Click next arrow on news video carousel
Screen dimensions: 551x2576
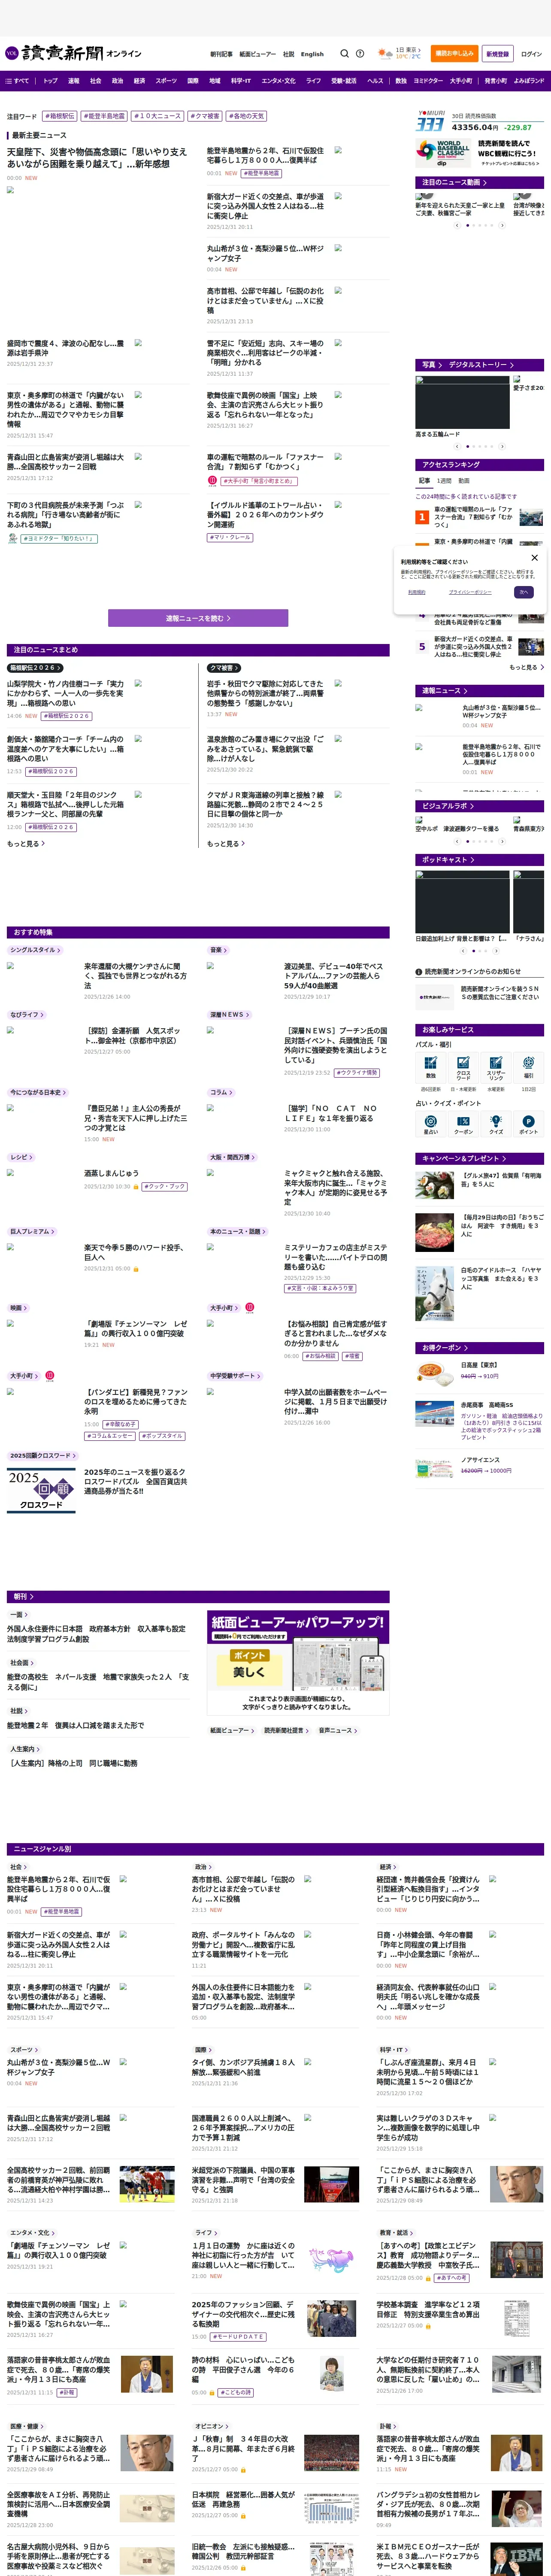coord(502,225)
